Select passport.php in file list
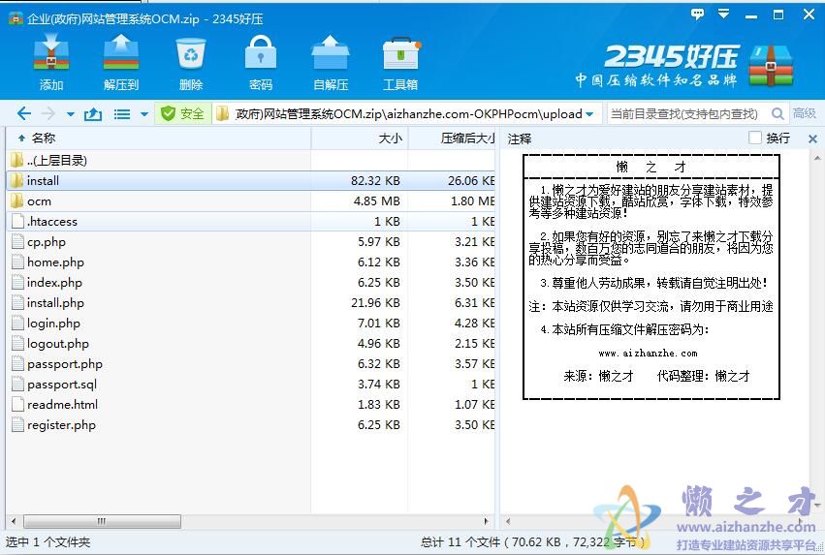The image size is (825, 555). 250,363
